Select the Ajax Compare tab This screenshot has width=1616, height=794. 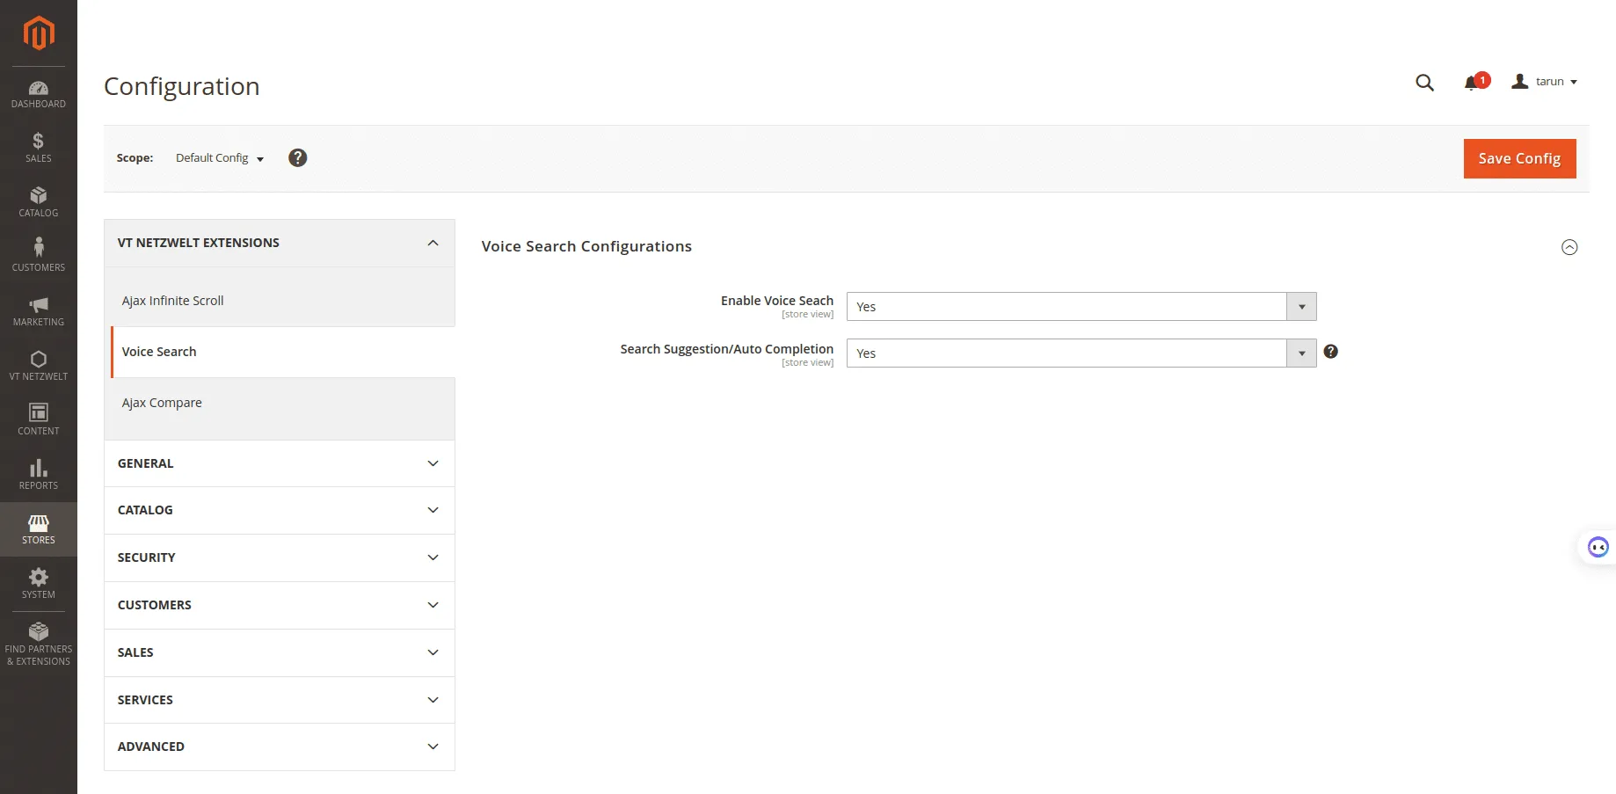pos(162,403)
